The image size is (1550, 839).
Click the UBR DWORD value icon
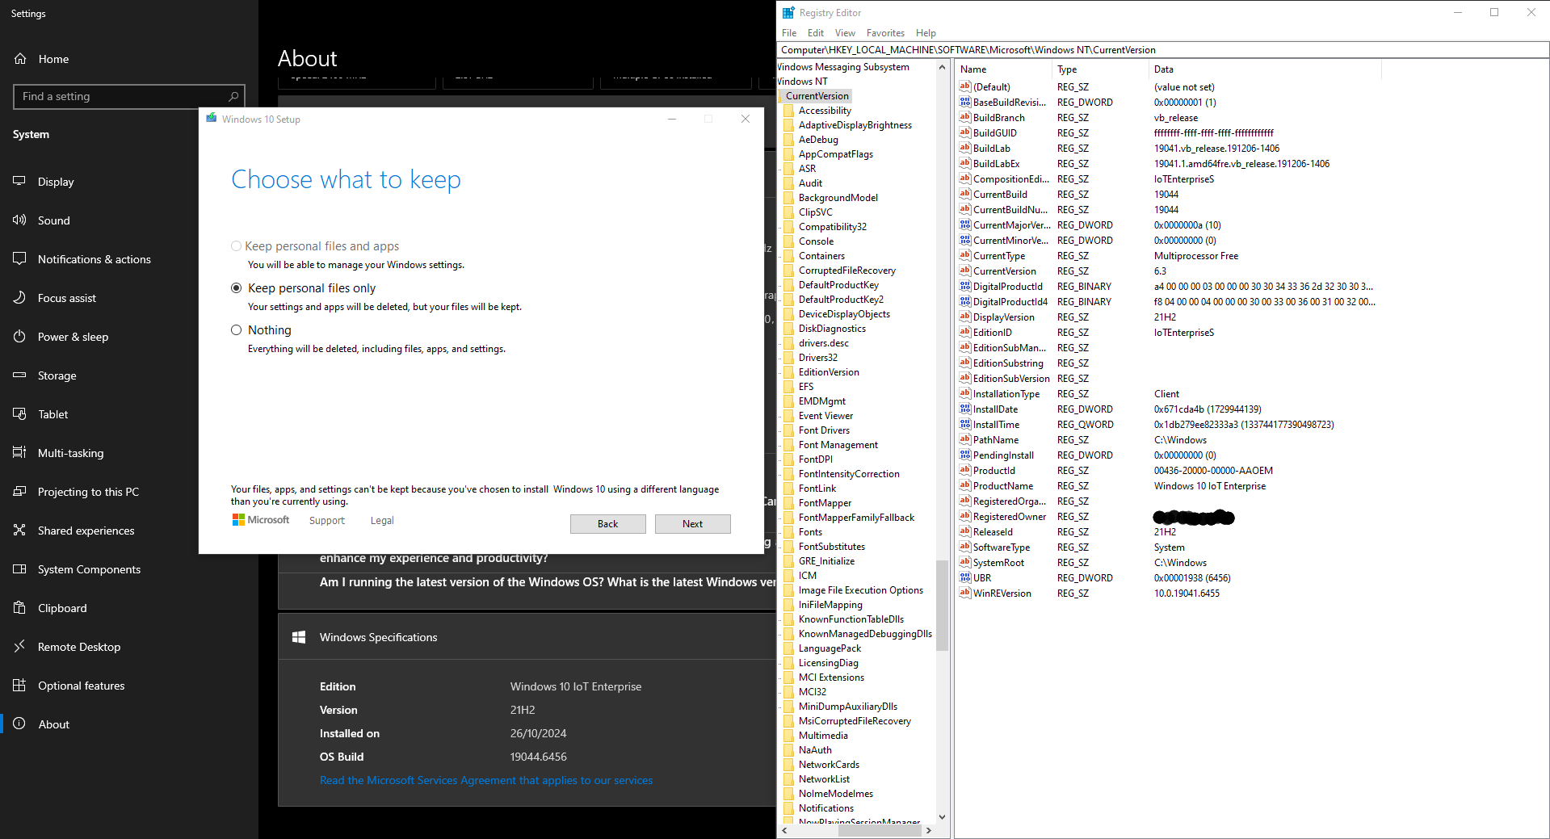pos(964,578)
